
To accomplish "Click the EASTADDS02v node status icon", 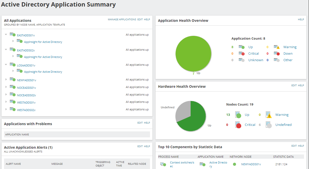I will (13, 50).
